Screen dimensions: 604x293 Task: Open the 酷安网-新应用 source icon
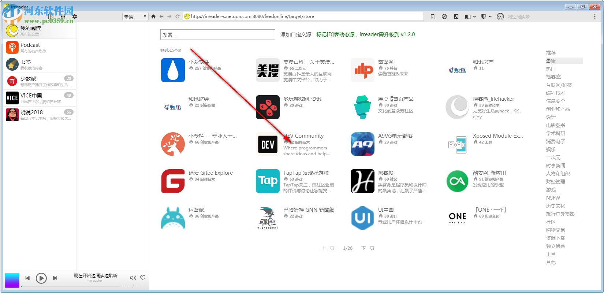tap(457, 181)
